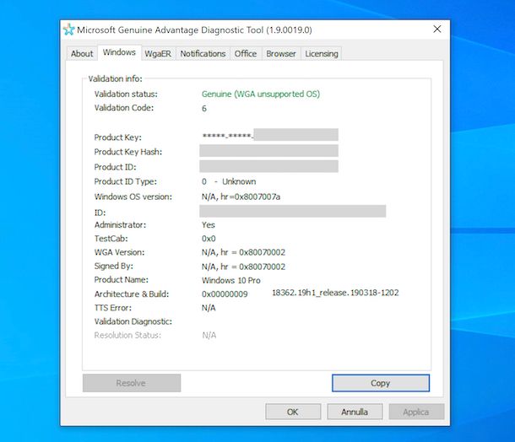Click the 'Product Name:' label

122,279
